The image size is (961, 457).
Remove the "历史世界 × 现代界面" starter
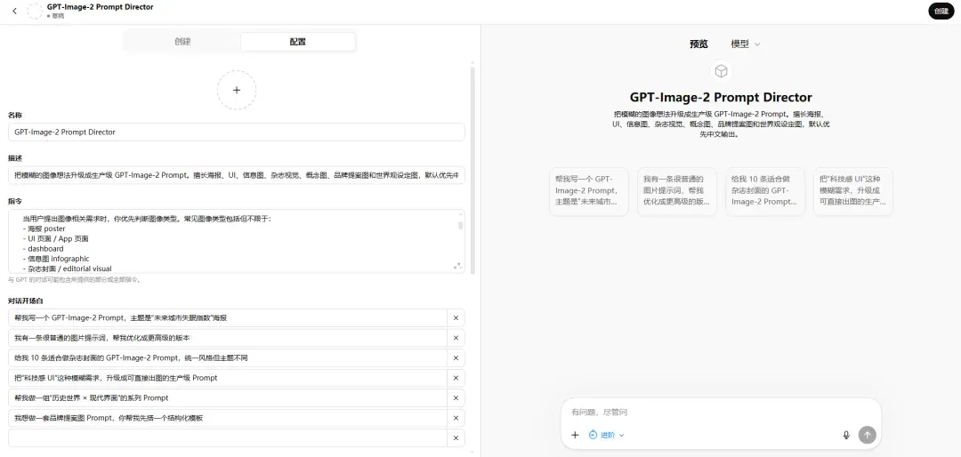(456, 398)
